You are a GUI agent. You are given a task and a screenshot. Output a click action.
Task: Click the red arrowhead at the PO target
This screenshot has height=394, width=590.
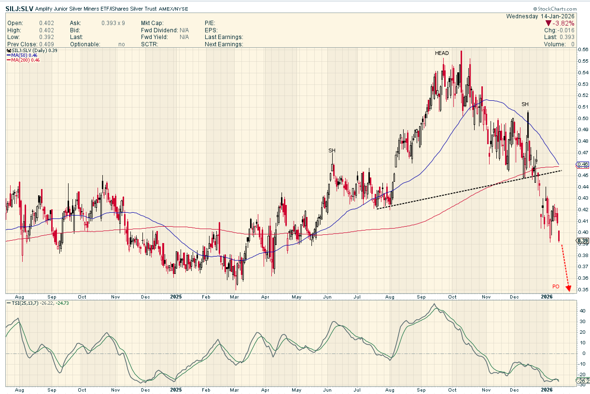click(569, 288)
